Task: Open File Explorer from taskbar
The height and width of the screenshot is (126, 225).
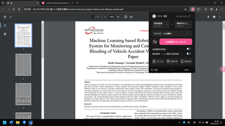Action: click(x=18, y=123)
